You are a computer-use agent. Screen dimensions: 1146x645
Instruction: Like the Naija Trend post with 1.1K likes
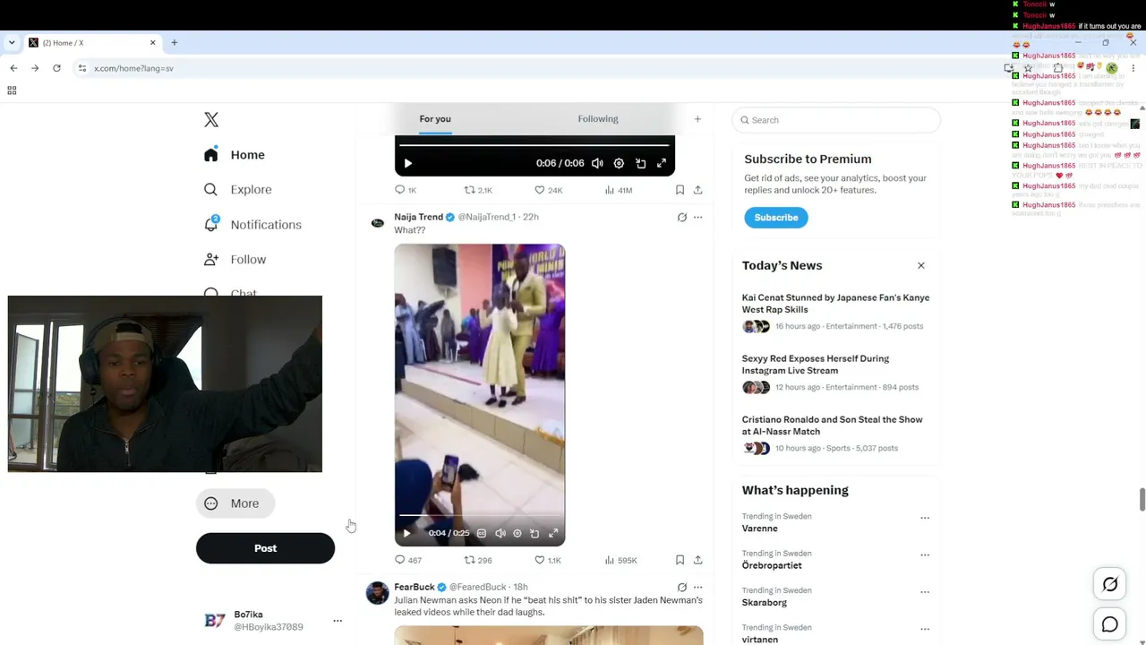pos(547,560)
